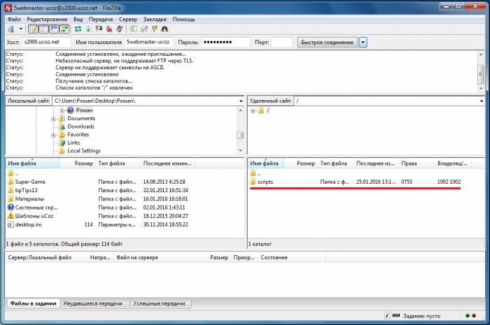
Task: Toggle synchronized browsing icon
Action: click(x=155, y=29)
